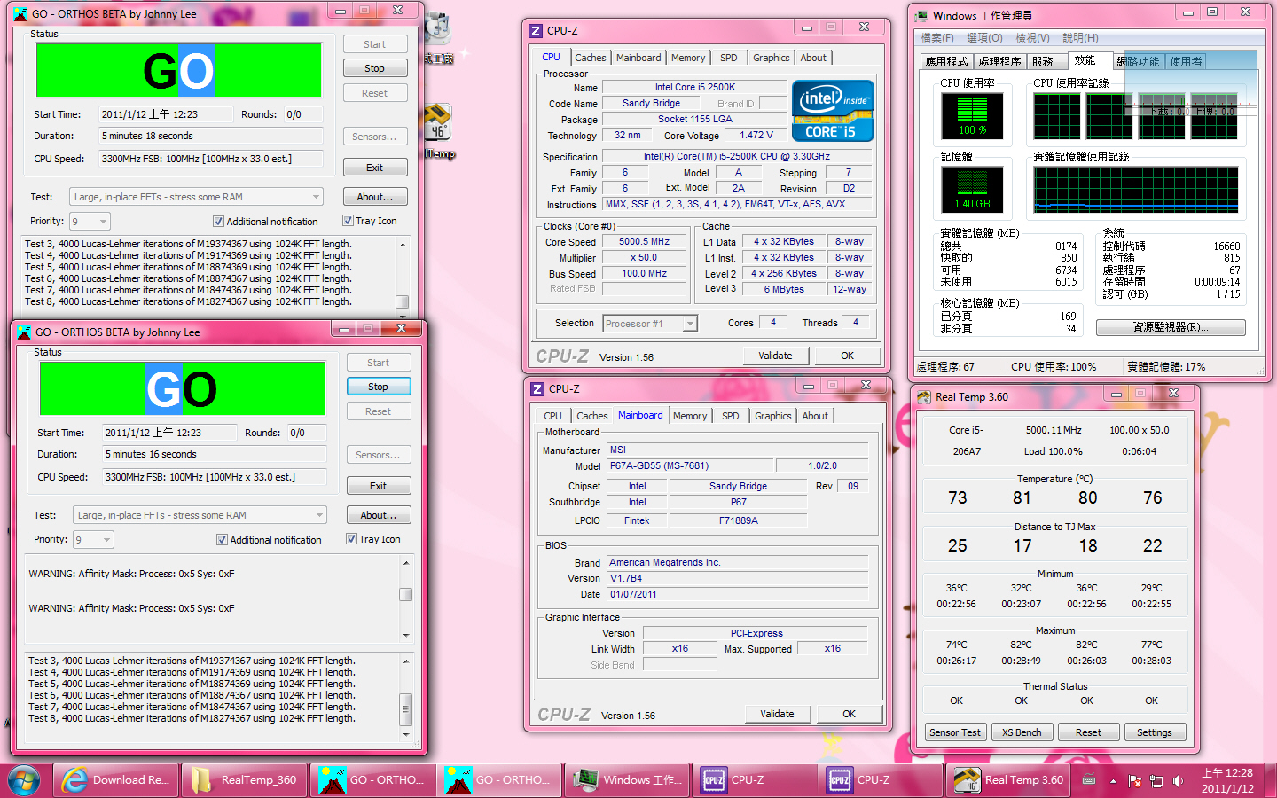The width and height of the screenshot is (1277, 798).
Task: Disable Tray Icon checkbox in top ORTHOS
Action: tap(348, 221)
